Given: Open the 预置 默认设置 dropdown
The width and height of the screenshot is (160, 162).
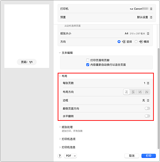Looking at the screenshot, I should point(151,17).
